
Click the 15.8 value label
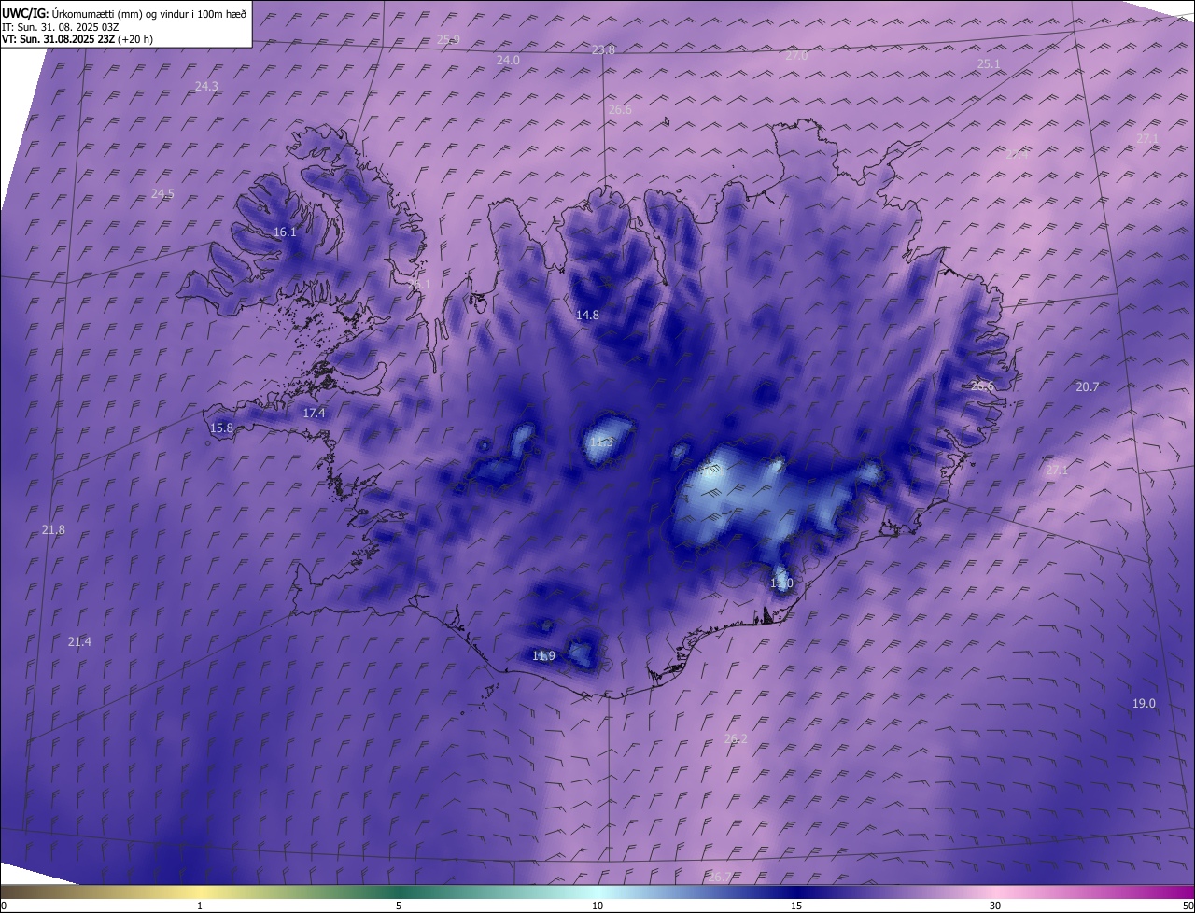[221, 428]
